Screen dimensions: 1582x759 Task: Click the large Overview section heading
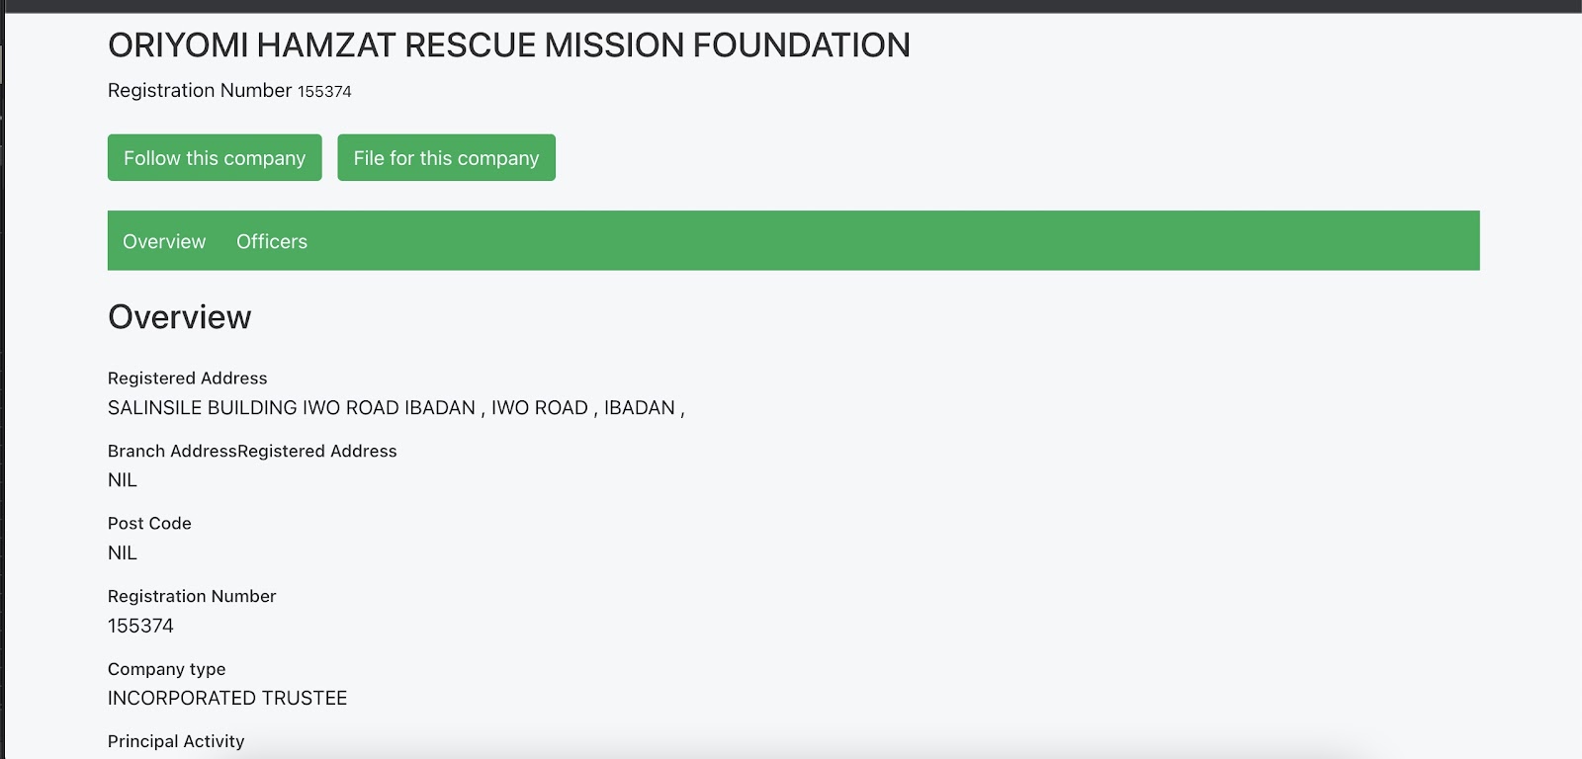pyautogui.click(x=179, y=317)
